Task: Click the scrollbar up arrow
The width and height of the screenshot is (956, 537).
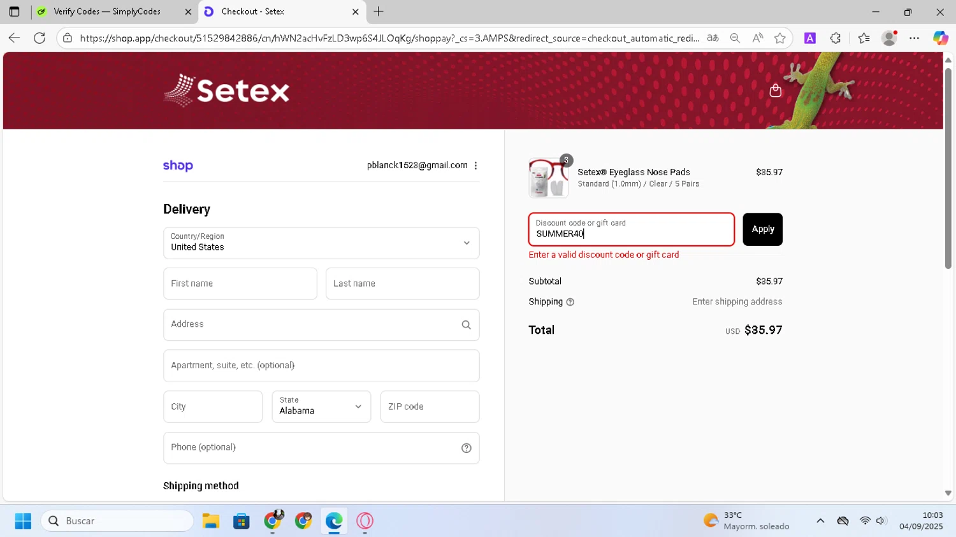Action: [948, 60]
